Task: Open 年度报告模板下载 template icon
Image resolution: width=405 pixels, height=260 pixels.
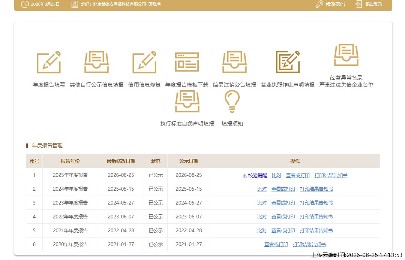Action: (187, 62)
